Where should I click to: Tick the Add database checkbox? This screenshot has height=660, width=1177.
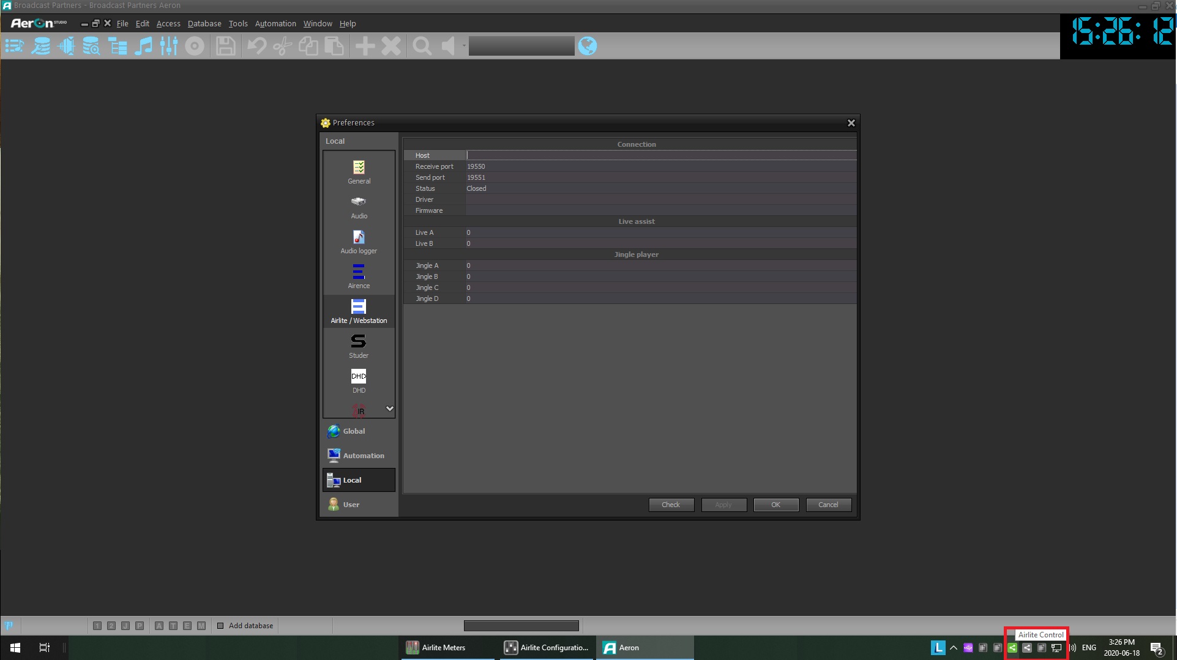click(220, 626)
